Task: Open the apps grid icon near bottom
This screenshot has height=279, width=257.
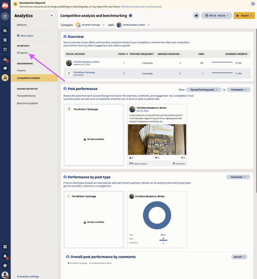Action: (x=5, y=247)
